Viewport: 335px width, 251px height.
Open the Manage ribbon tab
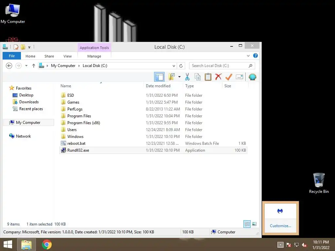pos(94,56)
